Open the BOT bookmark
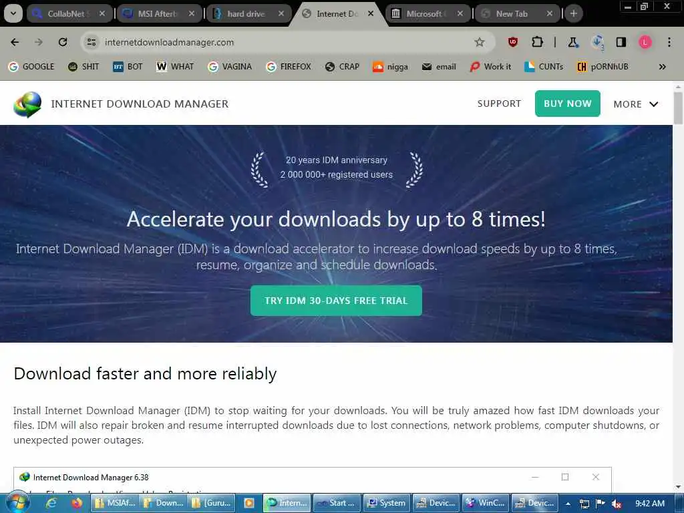 (128, 67)
